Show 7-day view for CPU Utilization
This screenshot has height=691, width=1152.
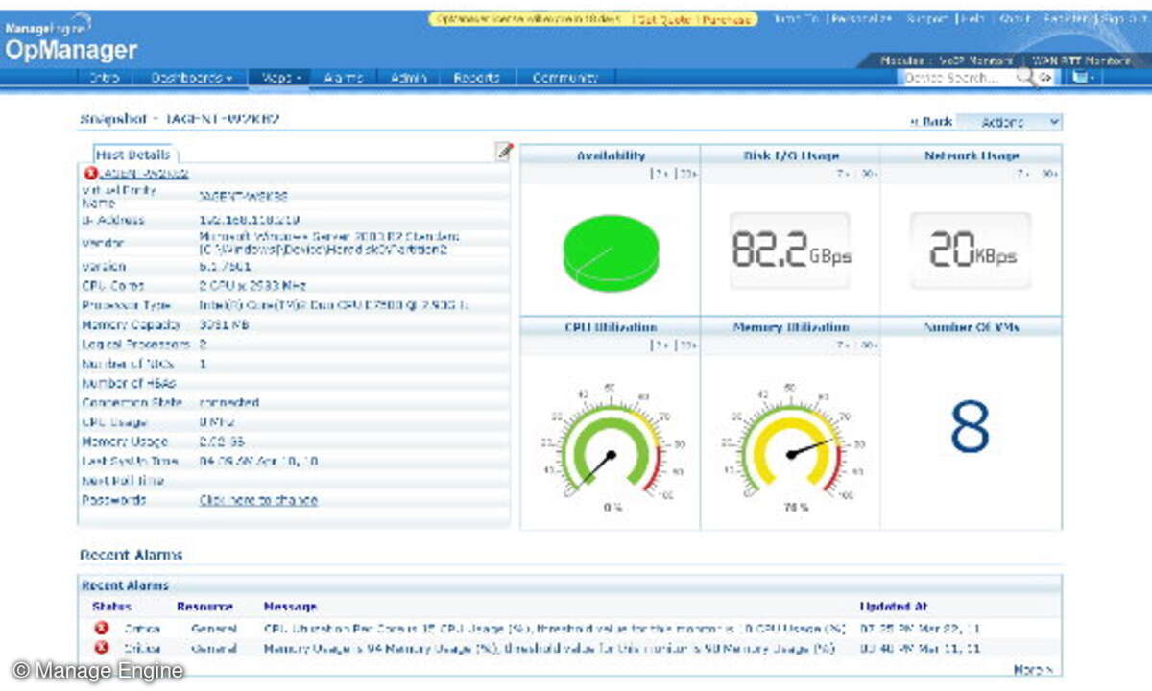(661, 345)
